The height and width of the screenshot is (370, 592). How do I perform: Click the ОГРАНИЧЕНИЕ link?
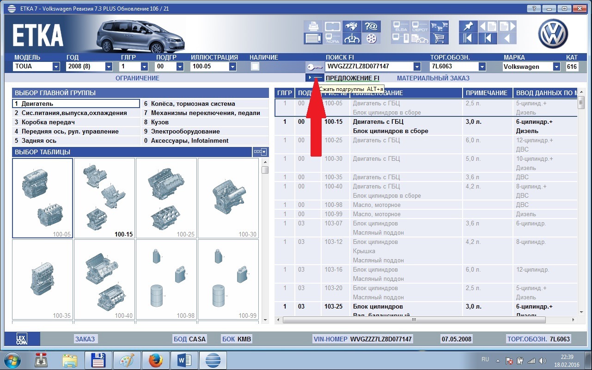click(137, 78)
